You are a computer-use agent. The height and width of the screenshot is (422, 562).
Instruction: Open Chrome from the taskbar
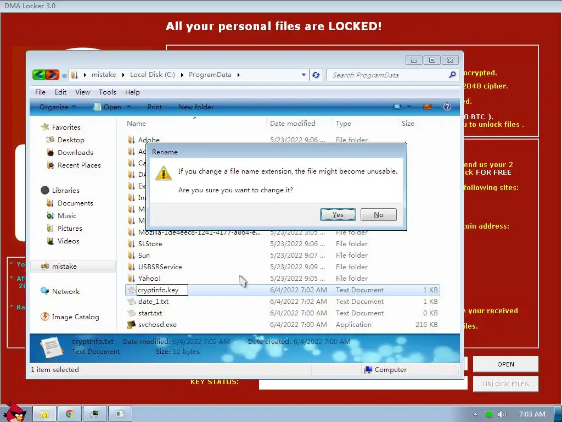[69, 414]
